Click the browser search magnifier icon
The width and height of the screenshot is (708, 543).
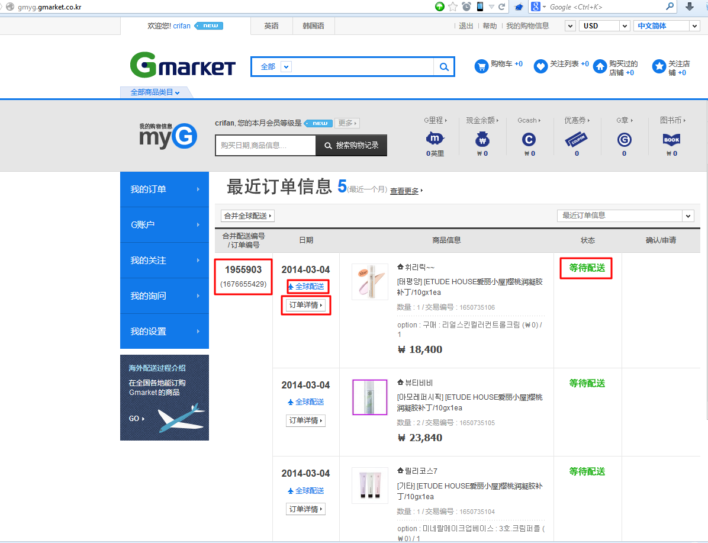670,7
